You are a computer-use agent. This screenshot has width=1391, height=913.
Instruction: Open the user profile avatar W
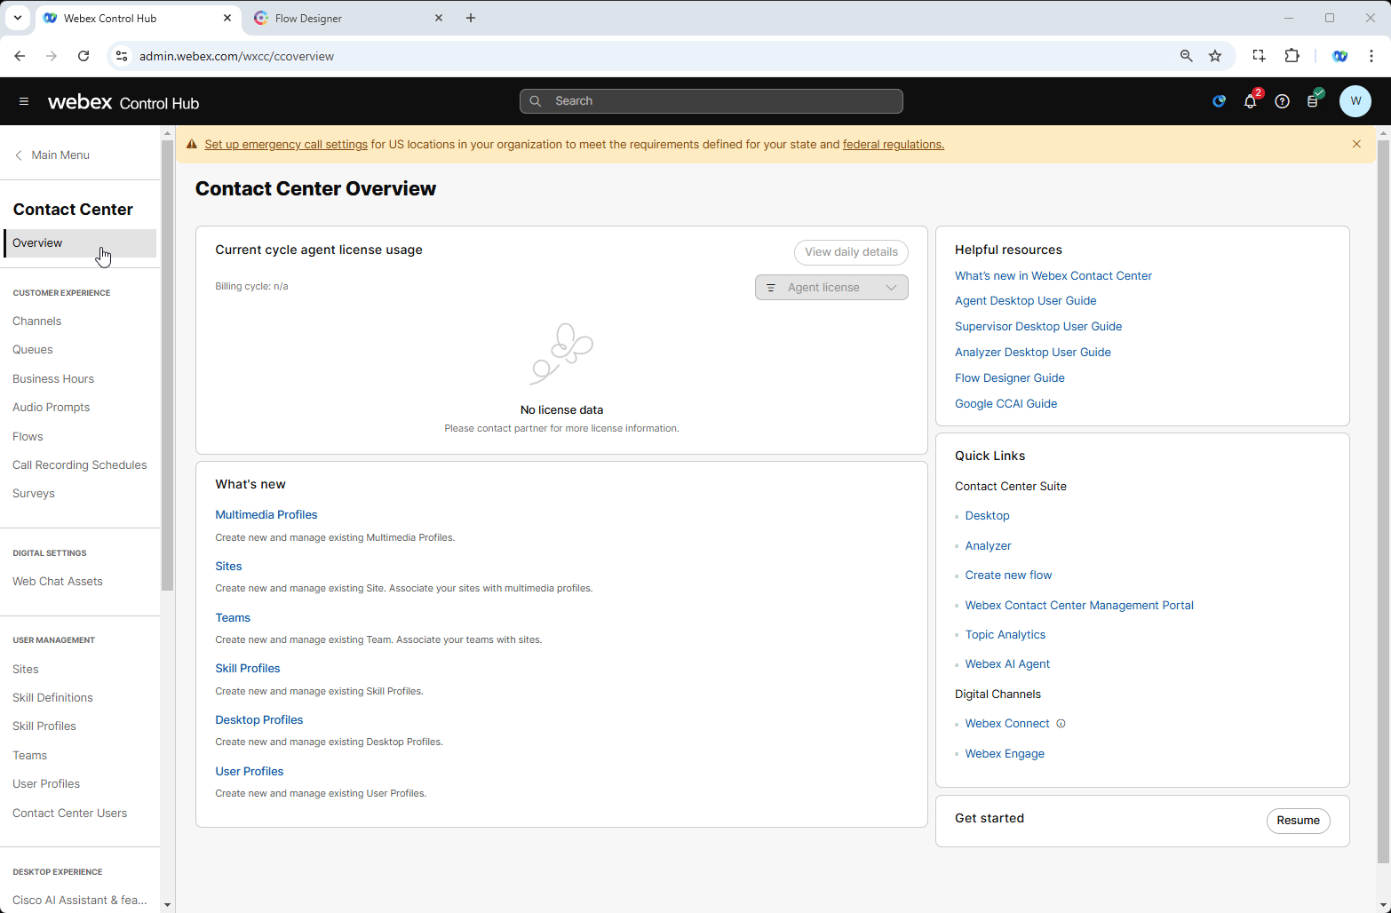coord(1355,101)
